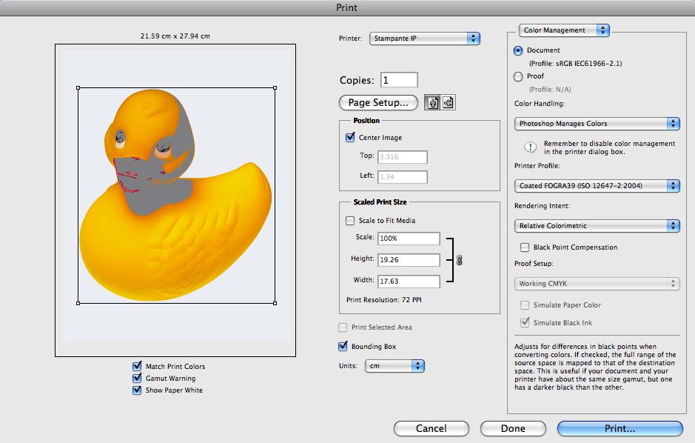Screen dimensions: 695x443
Task: Uncheck Center Image checkbox
Action: click(350, 138)
